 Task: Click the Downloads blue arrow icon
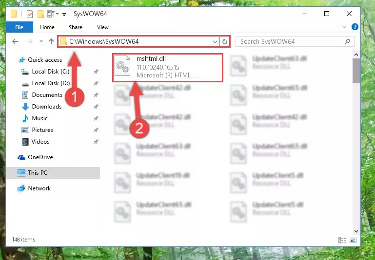25,107
